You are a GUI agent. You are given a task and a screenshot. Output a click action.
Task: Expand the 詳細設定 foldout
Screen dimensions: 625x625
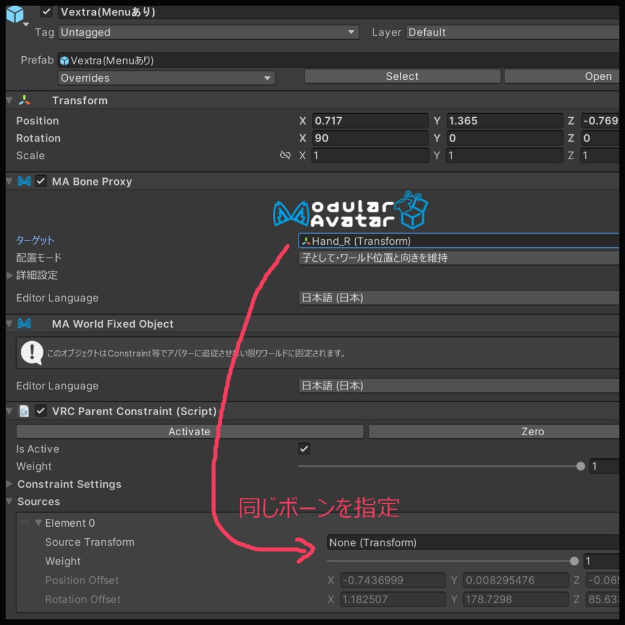coord(10,275)
